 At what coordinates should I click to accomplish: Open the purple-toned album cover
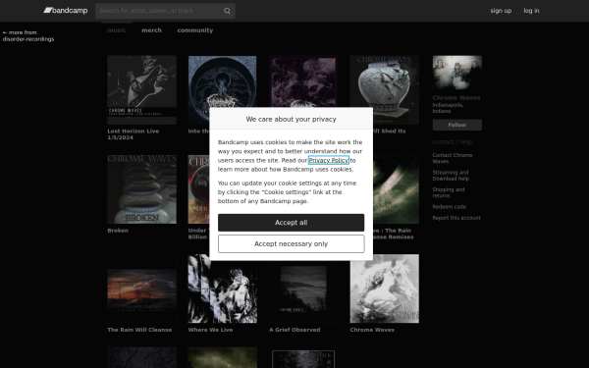coord(303,81)
